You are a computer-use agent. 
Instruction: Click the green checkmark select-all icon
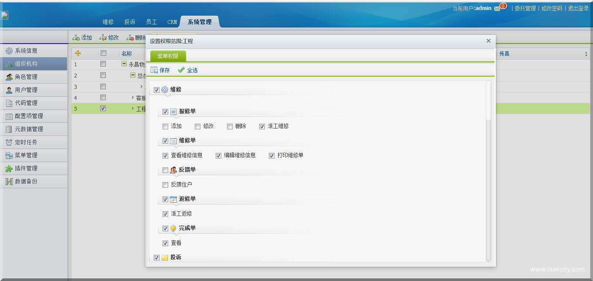click(181, 70)
